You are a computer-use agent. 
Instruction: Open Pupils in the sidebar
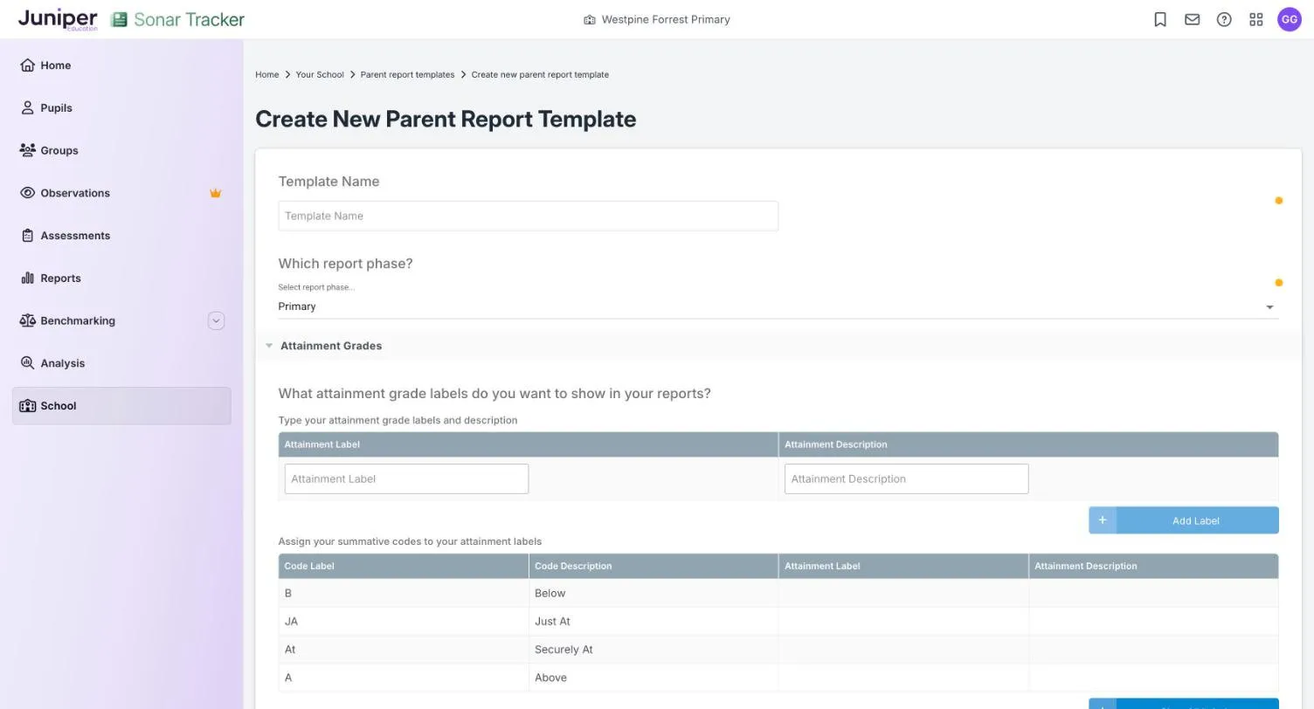click(121, 108)
